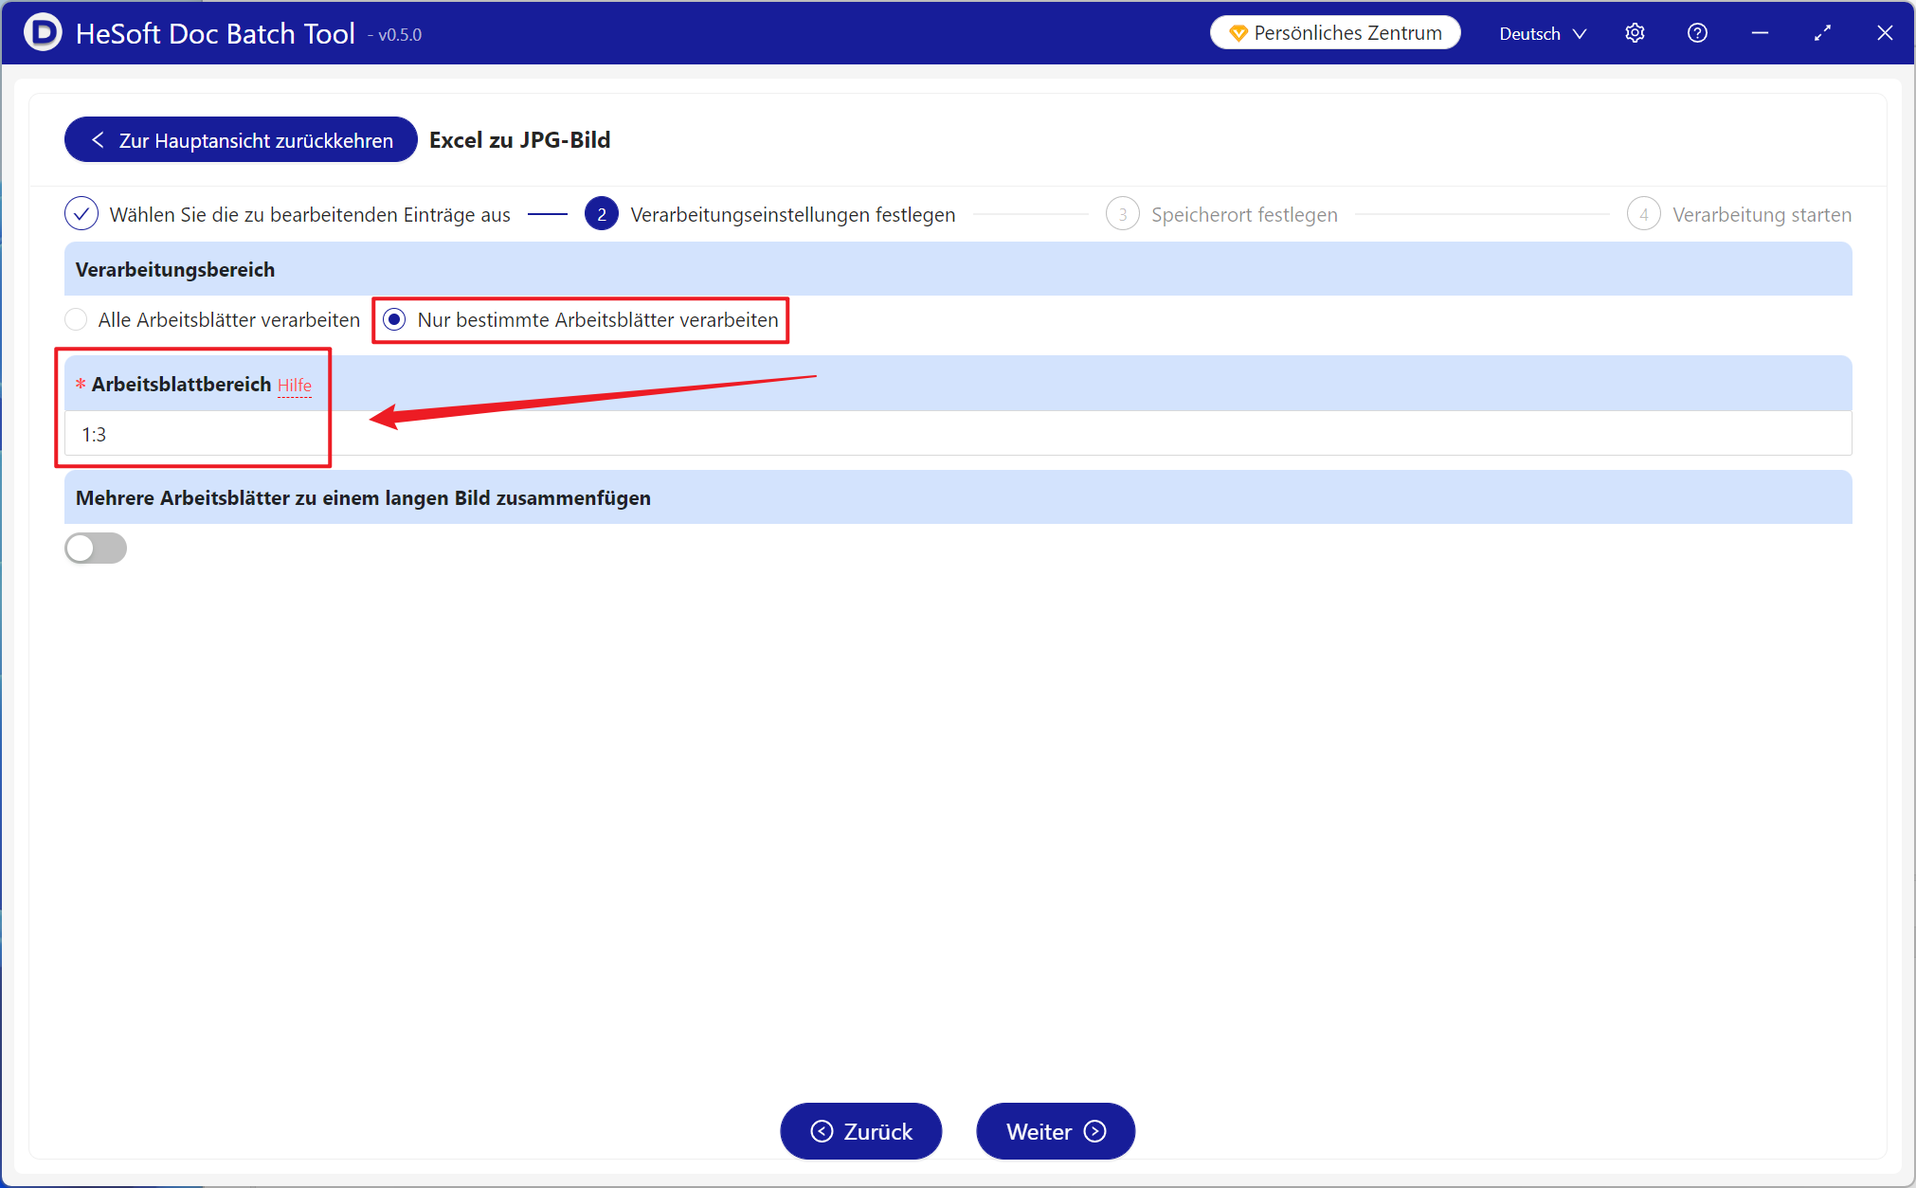Image resolution: width=1916 pixels, height=1188 pixels.
Task: Click the Weiter button
Action: [x=1056, y=1131]
